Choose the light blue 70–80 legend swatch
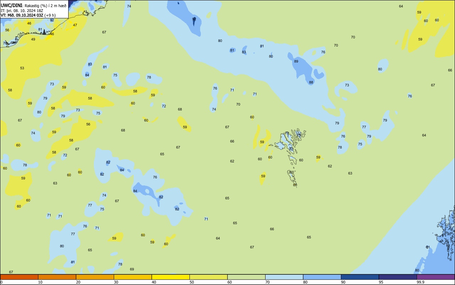Screen dimensions: 455x285 point(284,277)
